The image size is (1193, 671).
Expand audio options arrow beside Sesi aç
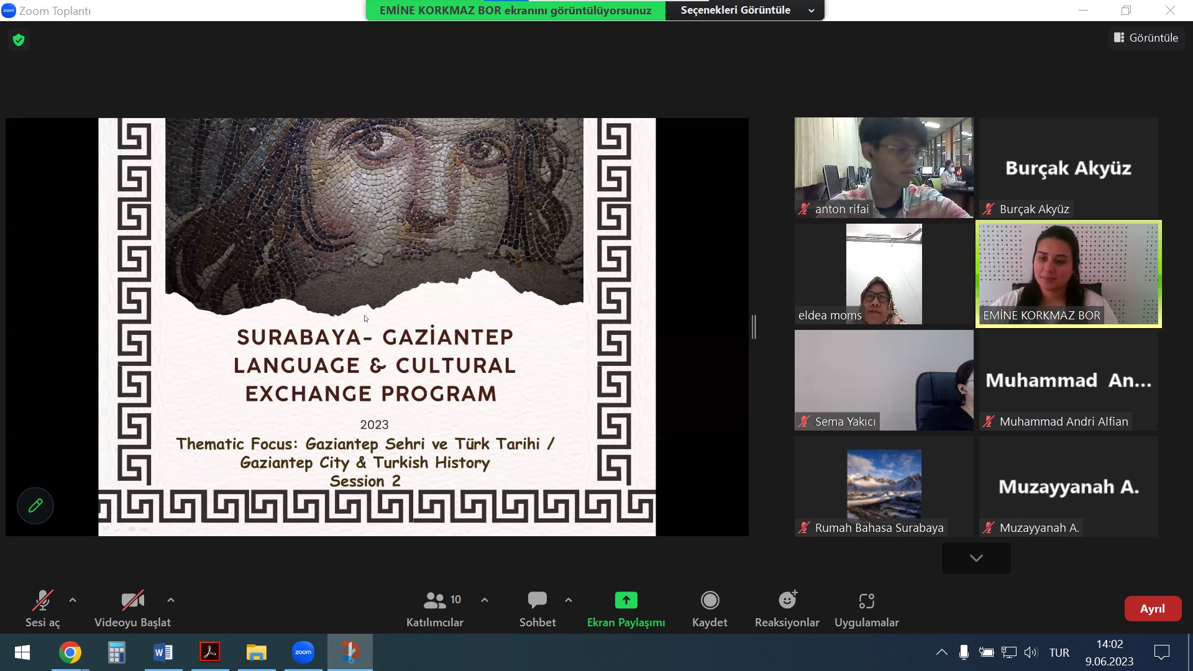click(73, 600)
